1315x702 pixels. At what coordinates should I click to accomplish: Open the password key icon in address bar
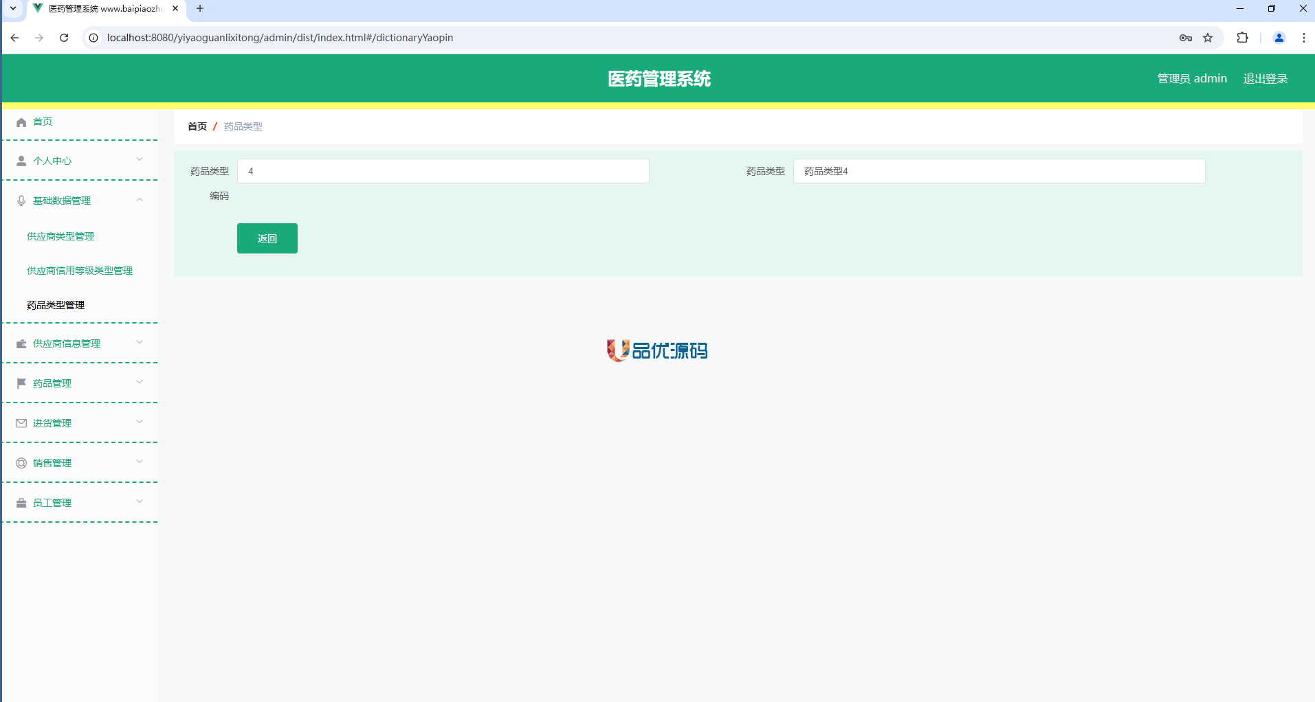(x=1185, y=38)
